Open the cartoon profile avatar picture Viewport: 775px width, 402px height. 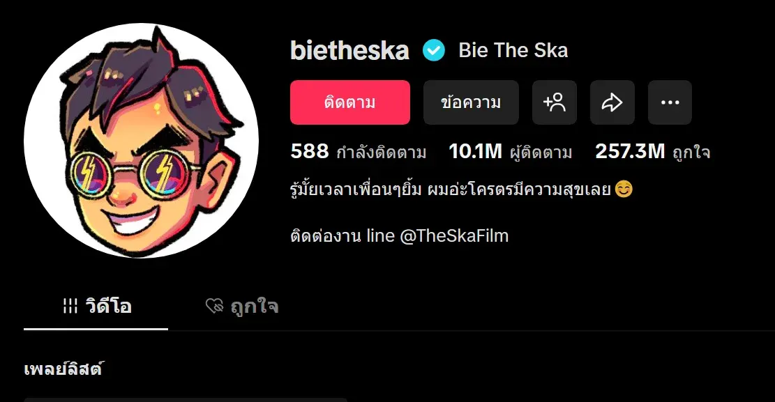(142, 140)
